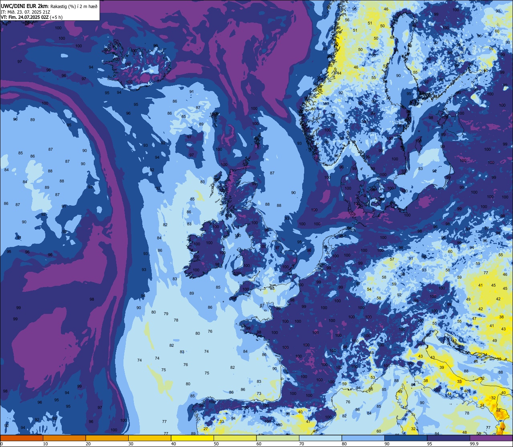Click the humidity value '27' over Spain
The height and width of the screenshot is (447, 513).
[x=206, y=429]
